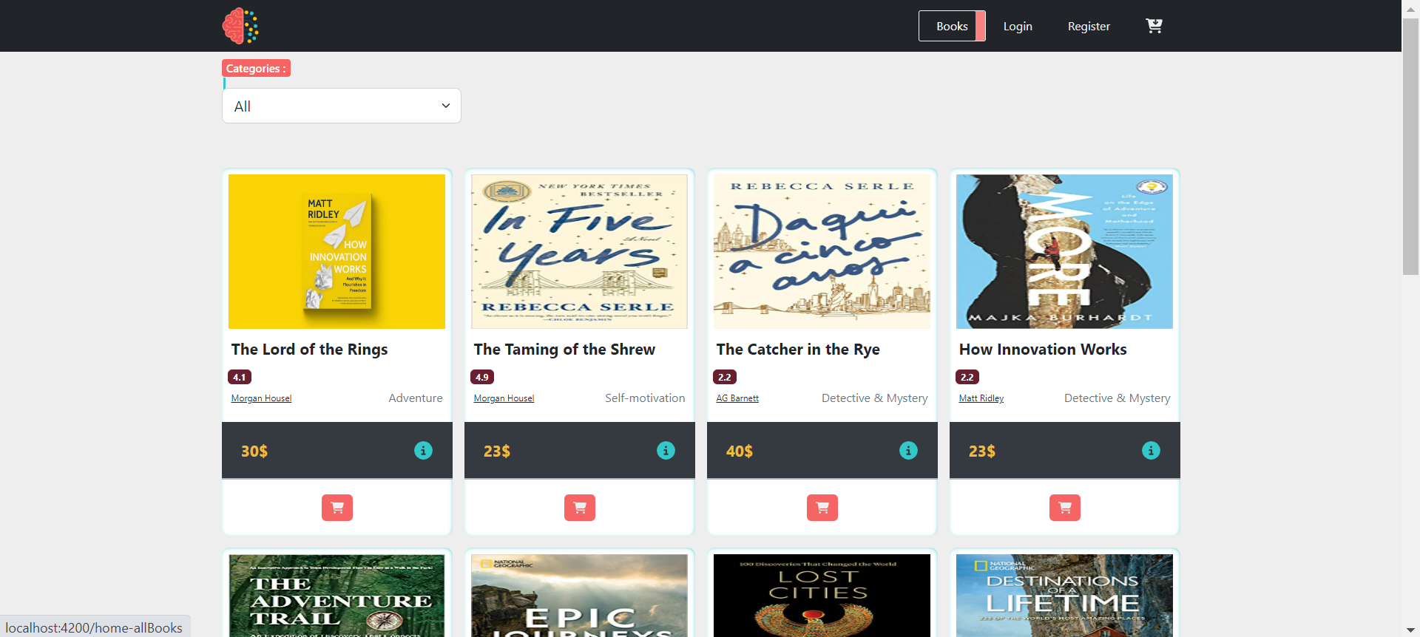Open the Lost Cities book cover
1420x637 pixels.
822,595
